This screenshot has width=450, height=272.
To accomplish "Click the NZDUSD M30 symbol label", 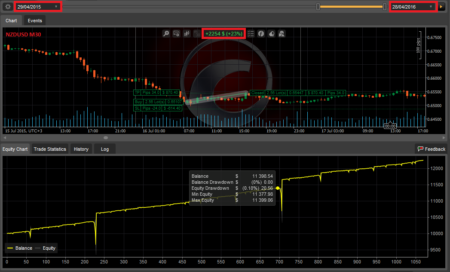I will (23, 35).
